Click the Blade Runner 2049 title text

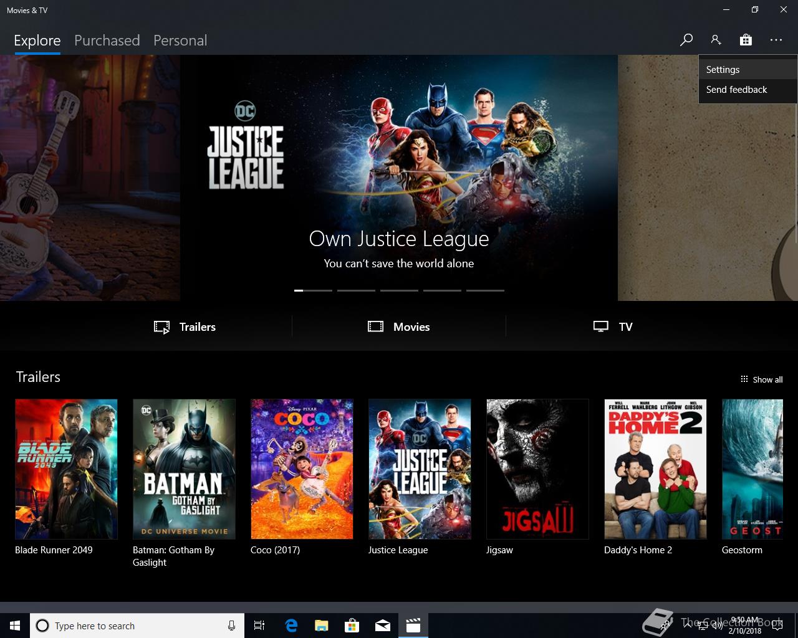pos(54,550)
